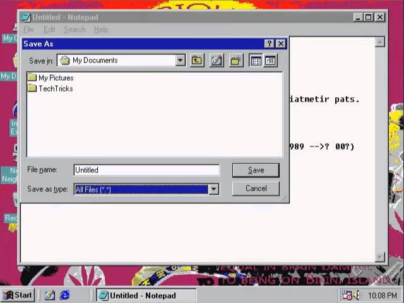Click the File name text box
Viewport: 404px width, 303px height.
tap(146, 170)
